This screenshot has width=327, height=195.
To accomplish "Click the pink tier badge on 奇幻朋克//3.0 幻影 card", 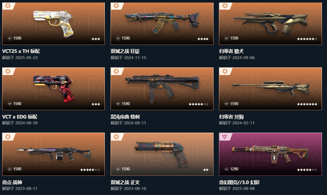I will [x=225, y=137].
